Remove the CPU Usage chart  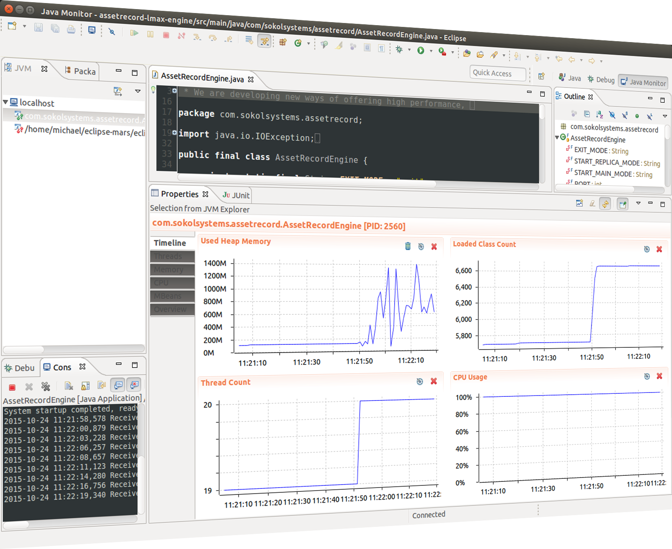(659, 376)
